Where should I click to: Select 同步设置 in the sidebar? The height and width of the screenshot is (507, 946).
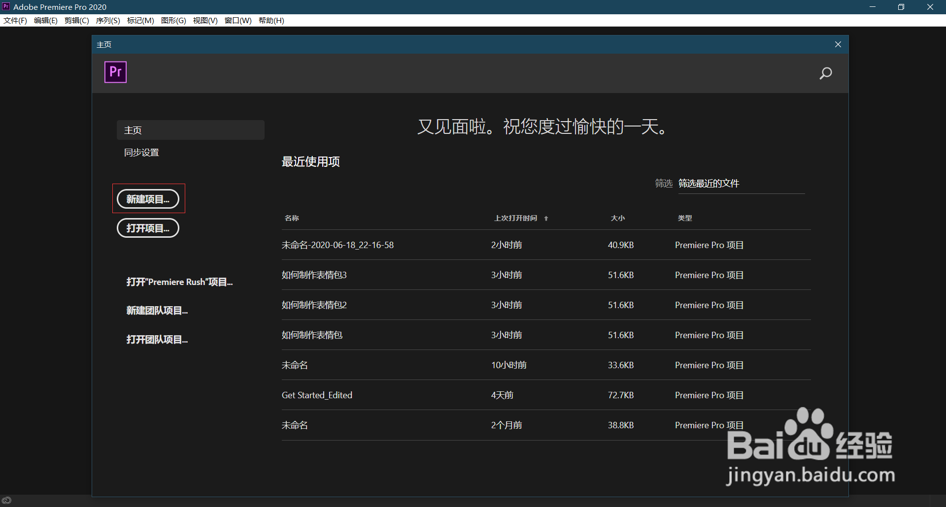[x=141, y=153]
